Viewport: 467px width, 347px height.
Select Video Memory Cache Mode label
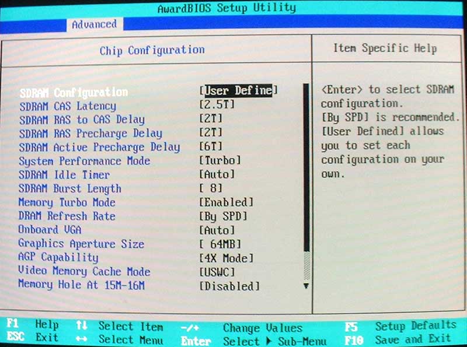click(84, 271)
